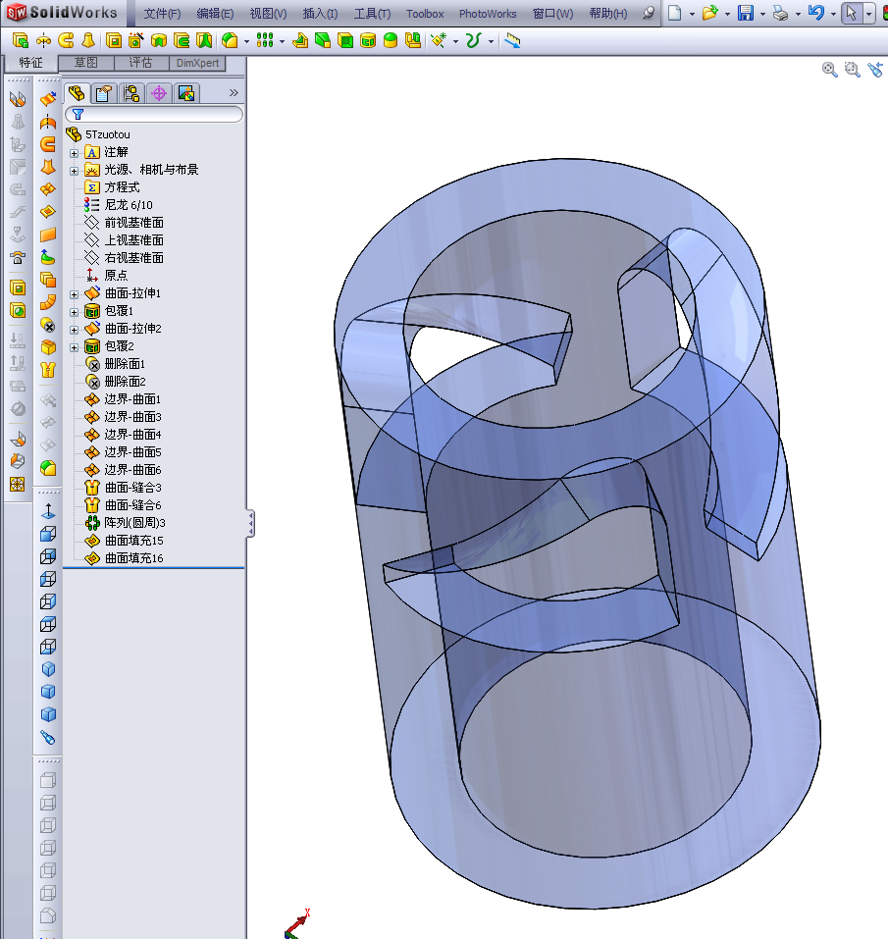The image size is (888, 939).
Task: Open the DisplayManager render tab
Action: point(186,93)
